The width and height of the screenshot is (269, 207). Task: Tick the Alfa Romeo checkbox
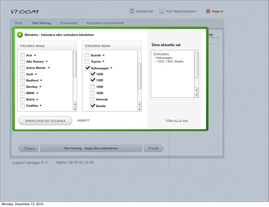click(22, 61)
